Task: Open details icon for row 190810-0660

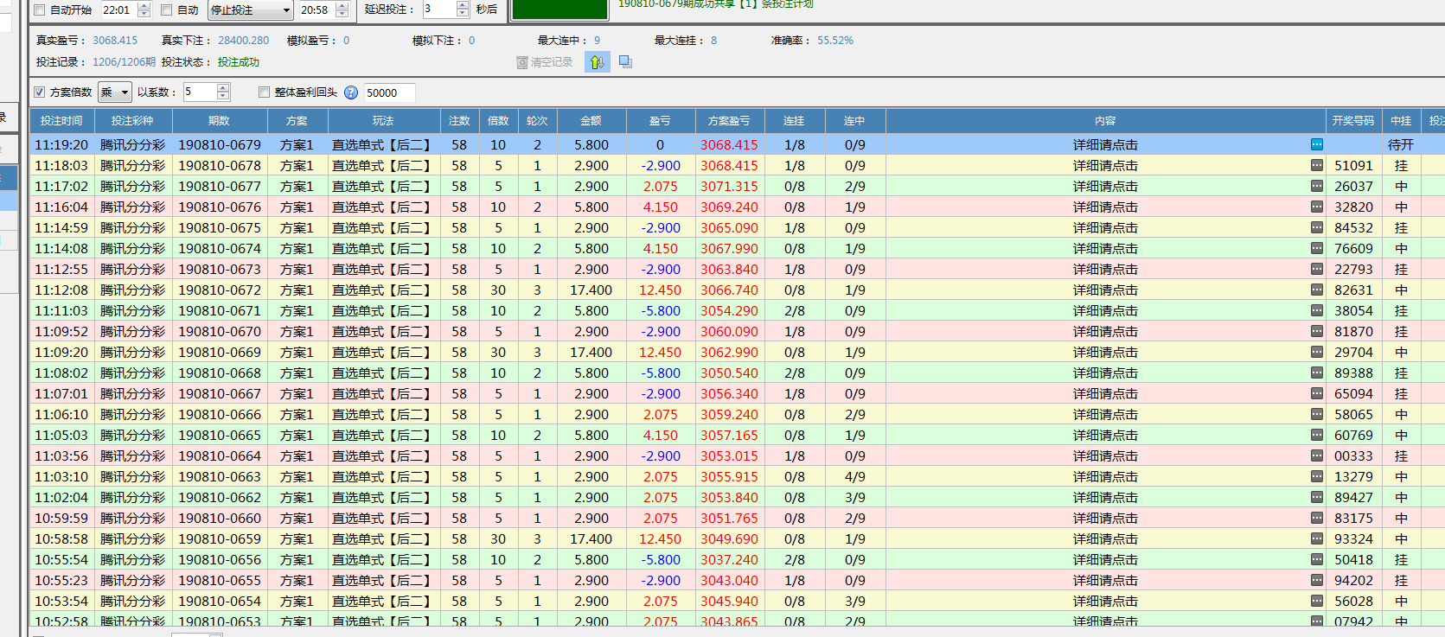Action: tap(1316, 518)
